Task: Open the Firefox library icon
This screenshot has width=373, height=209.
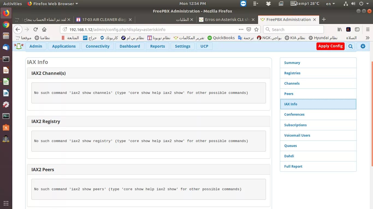Action: point(340,29)
